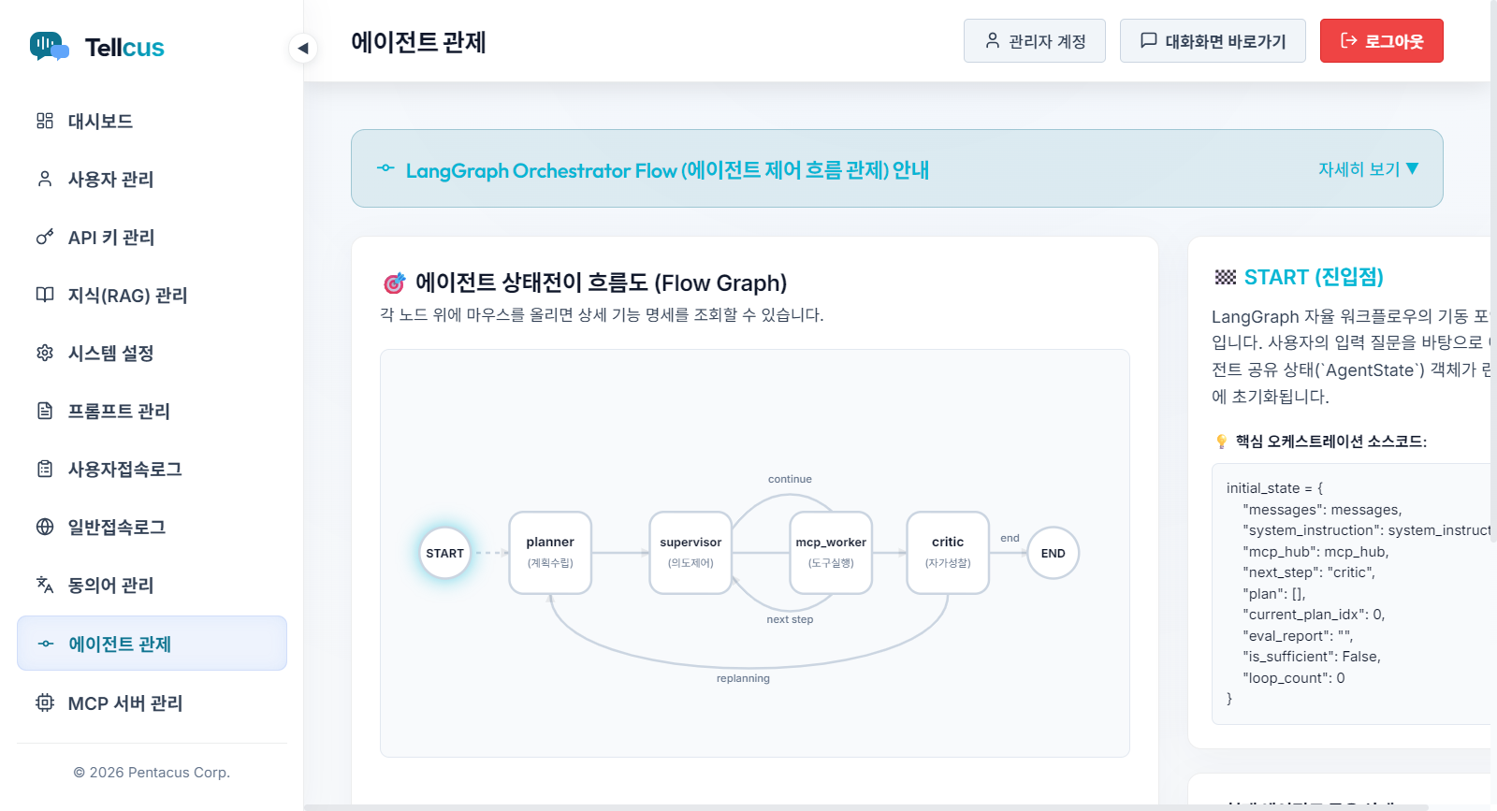Click '"is_sufficient": False,' code line
This screenshot has height=811, width=1497.
pos(1312,657)
